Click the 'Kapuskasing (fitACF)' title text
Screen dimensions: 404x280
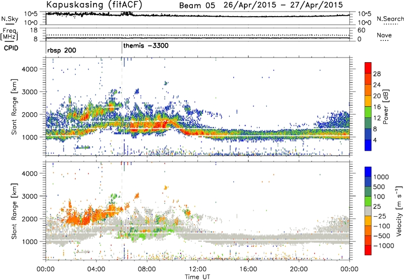[x=94, y=5]
